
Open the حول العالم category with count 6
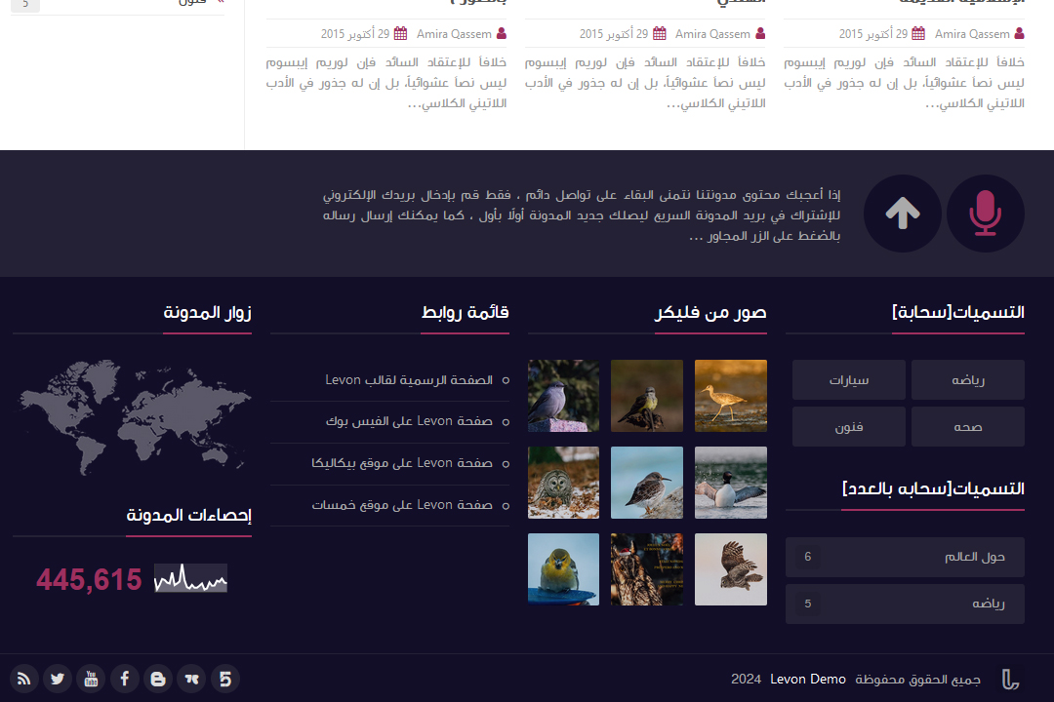tap(905, 557)
